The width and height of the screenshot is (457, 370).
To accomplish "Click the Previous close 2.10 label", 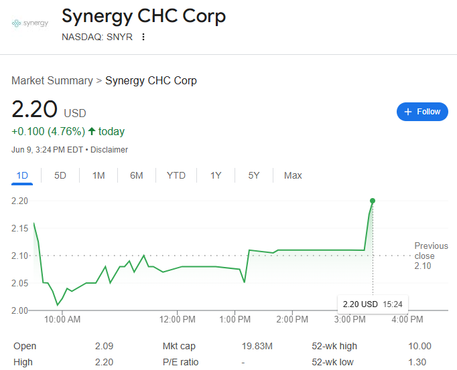I will pyautogui.click(x=431, y=256).
